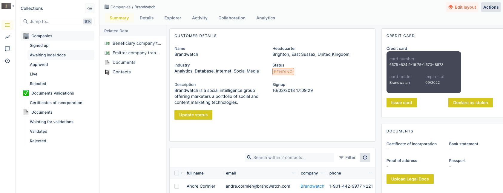Viewport: 503px width, 193px height.
Task: Open filter options for email column
Action: [x=293, y=173]
